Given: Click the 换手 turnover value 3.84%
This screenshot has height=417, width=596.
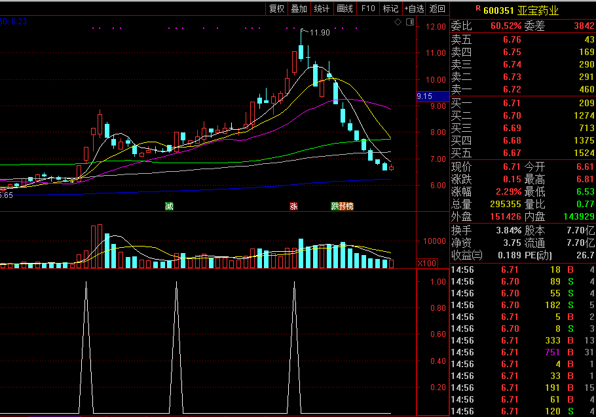Looking at the screenshot, I should pyautogui.click(x=509, y=231).
